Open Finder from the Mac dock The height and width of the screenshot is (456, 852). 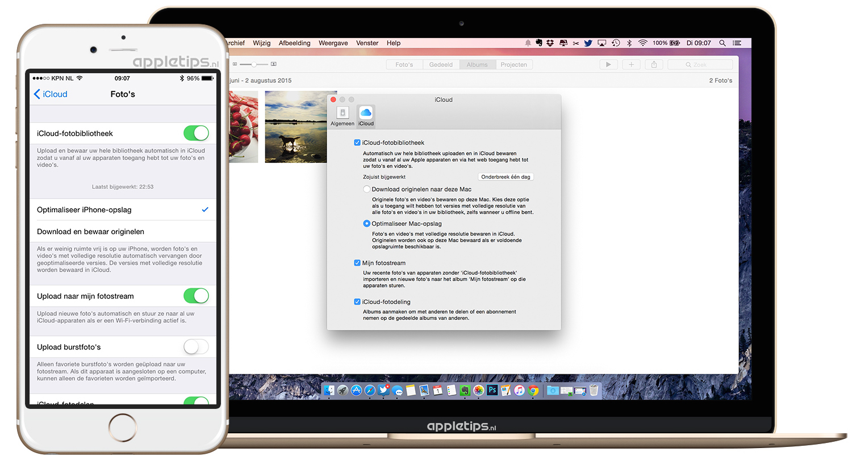[329, 390]
